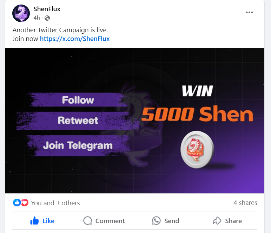Click the red heart reaction icon
This screenshot has height=233, width=271.
(x=25, y=203)
